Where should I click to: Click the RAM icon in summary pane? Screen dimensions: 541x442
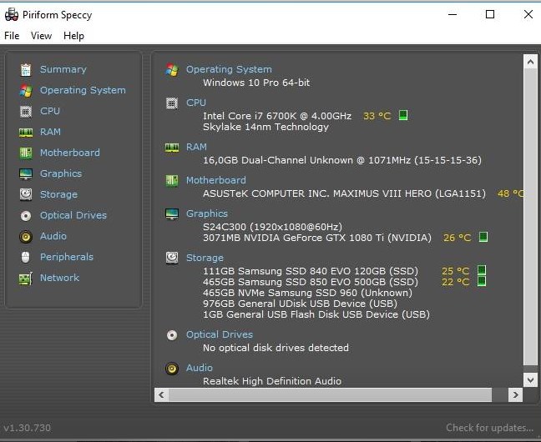(x=172, y=148)
